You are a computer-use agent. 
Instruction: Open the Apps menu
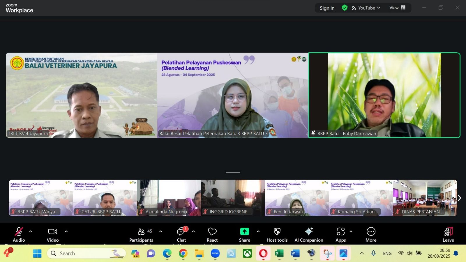pyautogui.click(x=340, y=234)
